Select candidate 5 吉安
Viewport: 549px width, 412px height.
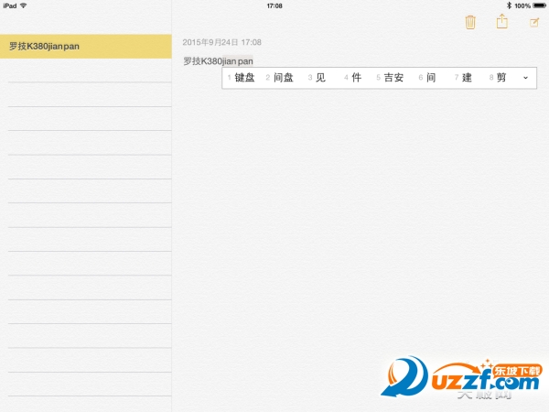coord(390,78)
